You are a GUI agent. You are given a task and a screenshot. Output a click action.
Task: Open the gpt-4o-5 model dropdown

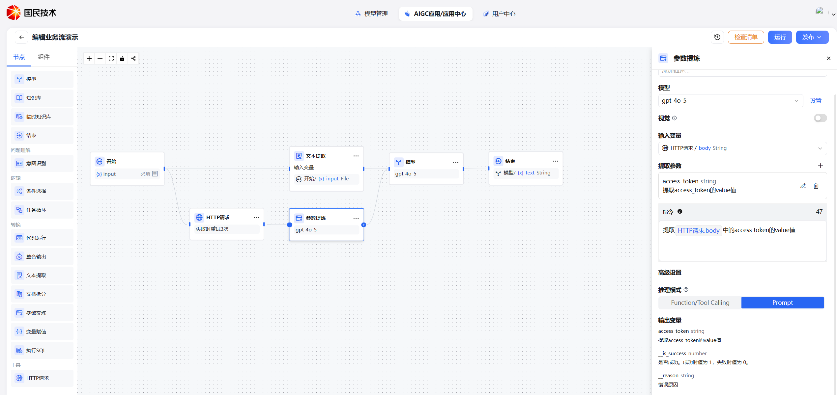pyautogui.click(x=730, y=101)
